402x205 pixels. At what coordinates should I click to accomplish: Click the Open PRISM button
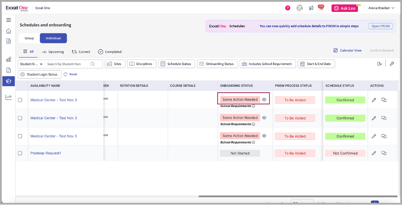coord(381,26)
